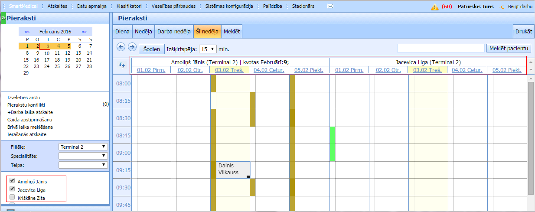This screenshot has width=535, height=212.
Task: Click the patient search input field
Action: tap(440, 48)
